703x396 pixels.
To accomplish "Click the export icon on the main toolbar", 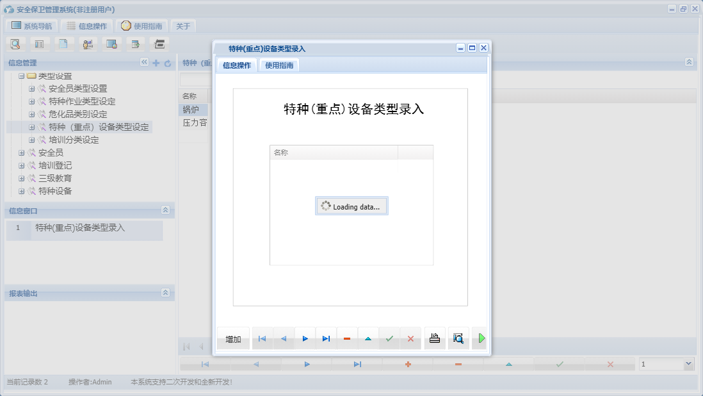I will 134,44.
